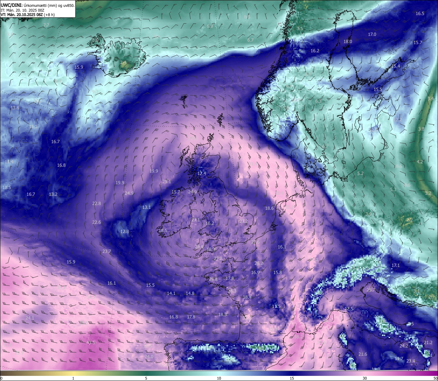Image resolution: width=438 pixels, height=381 pixels.
Task: Click the 23.4 value near the bottom right
Action: click(411, 361)
